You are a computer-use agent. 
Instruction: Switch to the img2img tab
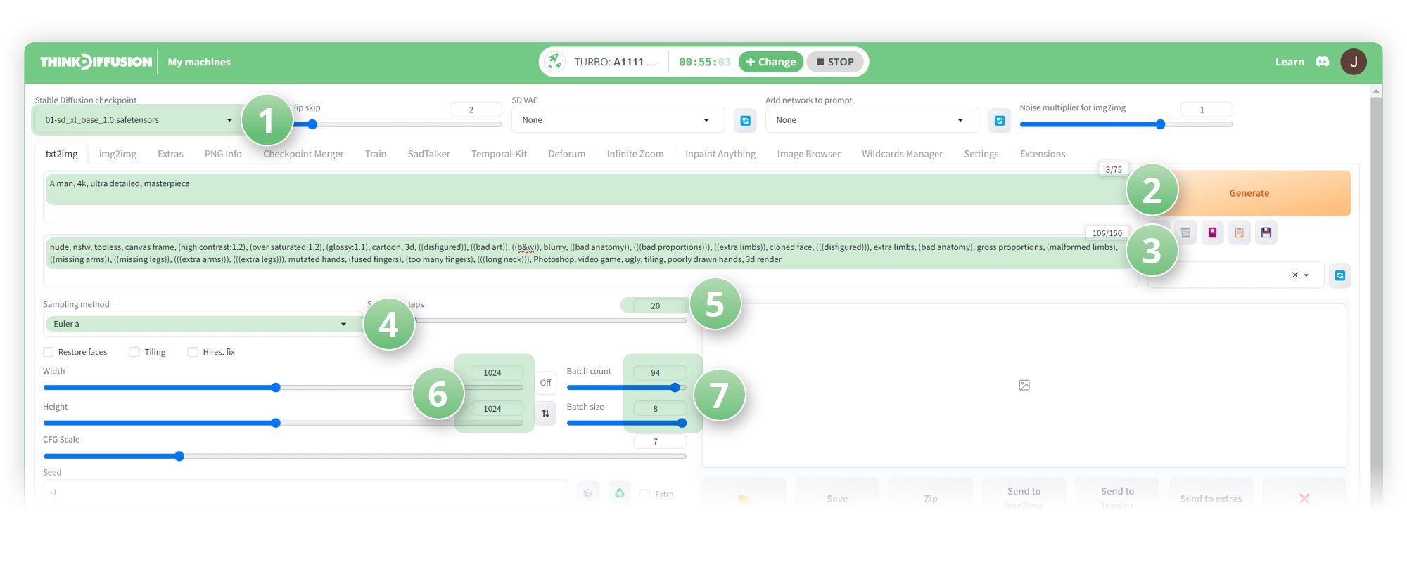pyautogui.click(x=117, y=154)
